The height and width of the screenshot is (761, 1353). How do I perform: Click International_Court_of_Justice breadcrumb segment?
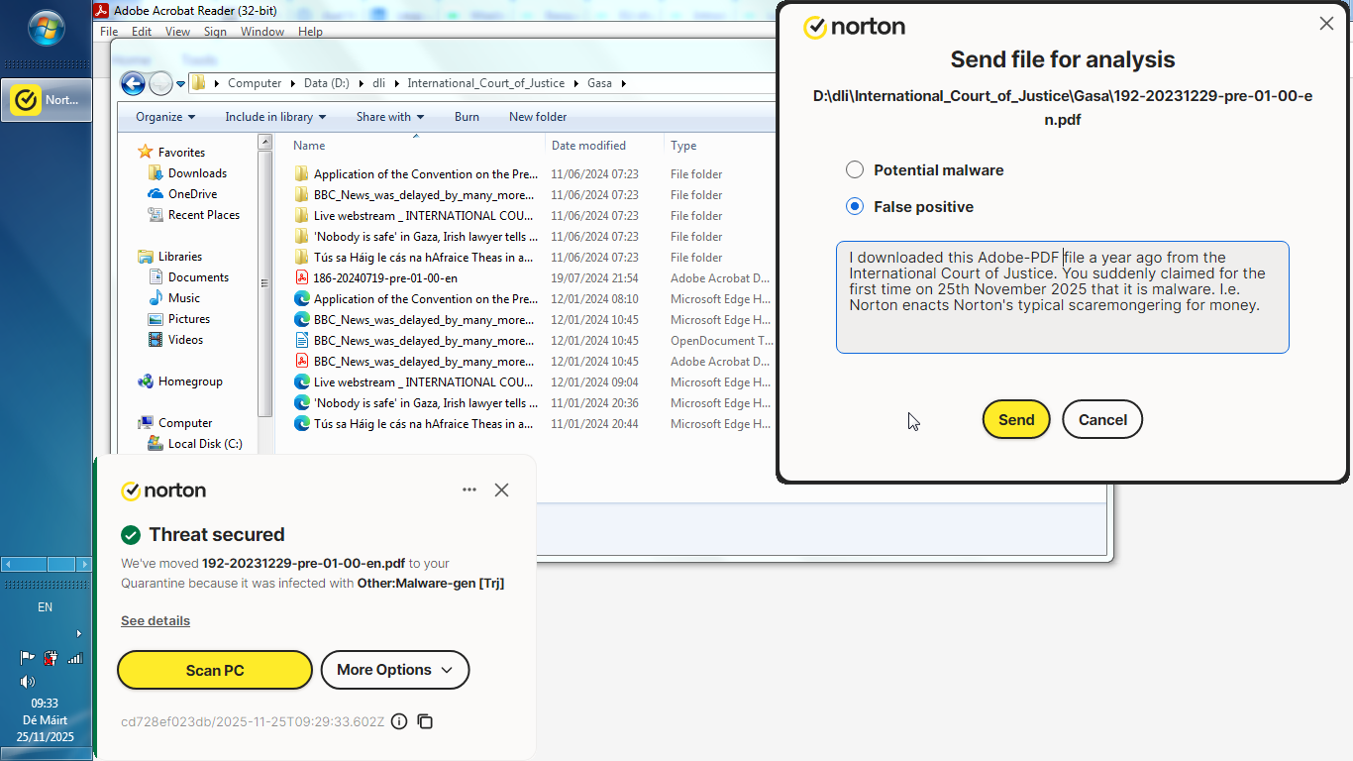click(x=485, y=83)
